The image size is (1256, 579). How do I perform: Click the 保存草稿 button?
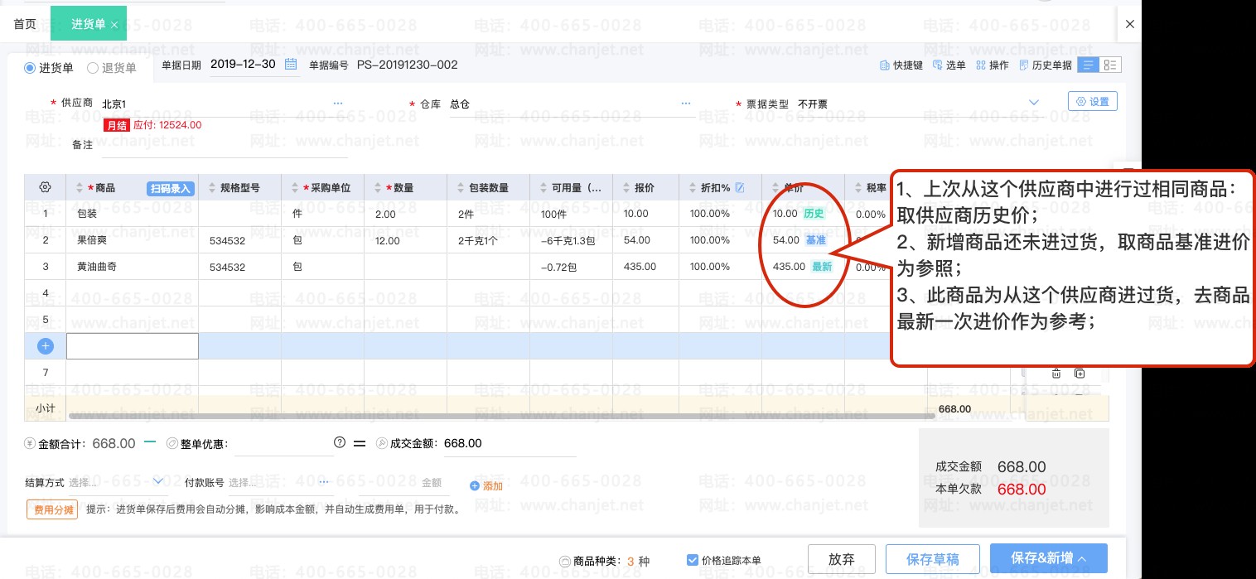tap(933, 559)
